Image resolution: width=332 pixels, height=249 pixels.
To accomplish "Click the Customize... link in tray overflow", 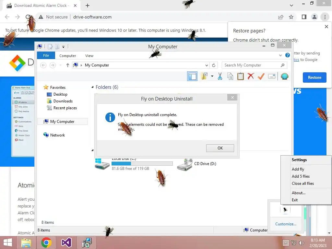I will pos(286,224).
